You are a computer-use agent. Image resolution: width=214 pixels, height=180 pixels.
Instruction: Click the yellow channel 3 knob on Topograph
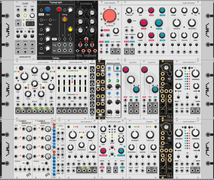click(70, 29)
